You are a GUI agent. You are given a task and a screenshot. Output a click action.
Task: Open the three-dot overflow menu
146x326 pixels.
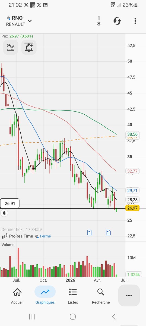pos(135,21)
